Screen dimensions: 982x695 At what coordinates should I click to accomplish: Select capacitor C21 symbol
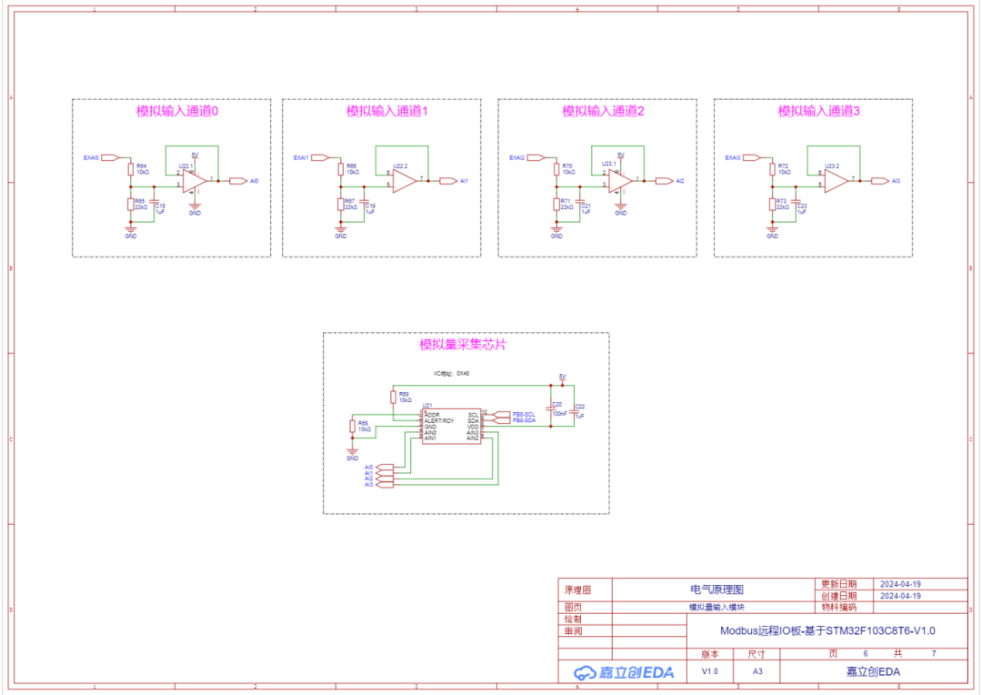click(580, 202)
